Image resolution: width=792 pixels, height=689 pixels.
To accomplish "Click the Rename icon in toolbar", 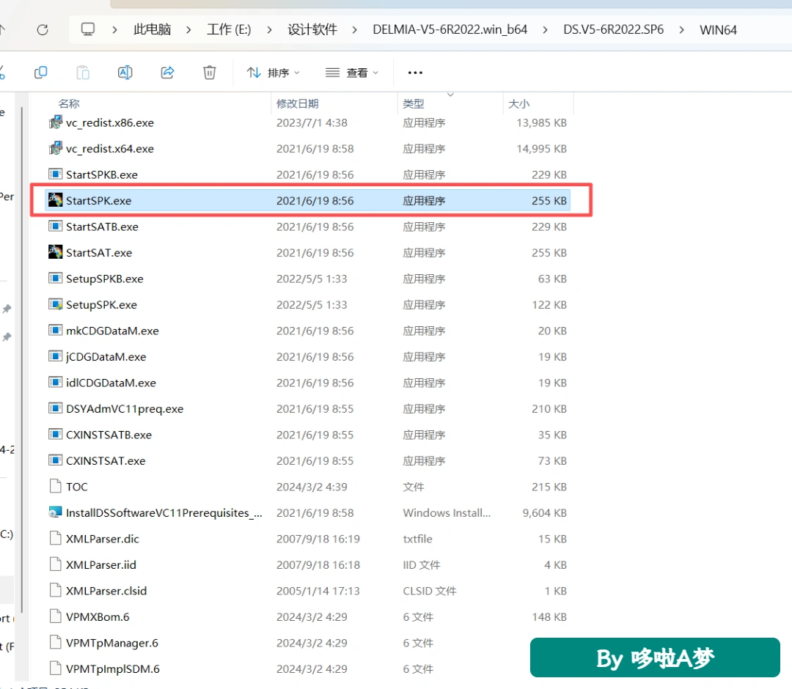I will point(125,73).
